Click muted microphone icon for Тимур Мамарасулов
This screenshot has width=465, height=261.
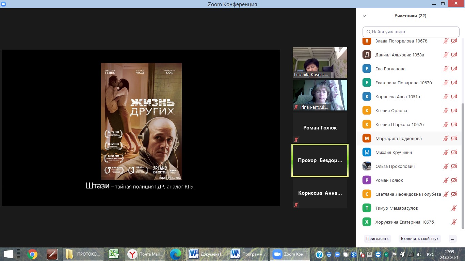point(454,208)
